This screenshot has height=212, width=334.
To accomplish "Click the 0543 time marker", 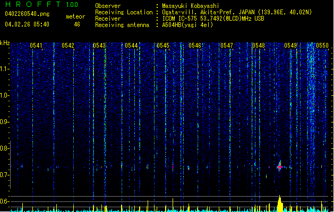I will click(99, 46).
